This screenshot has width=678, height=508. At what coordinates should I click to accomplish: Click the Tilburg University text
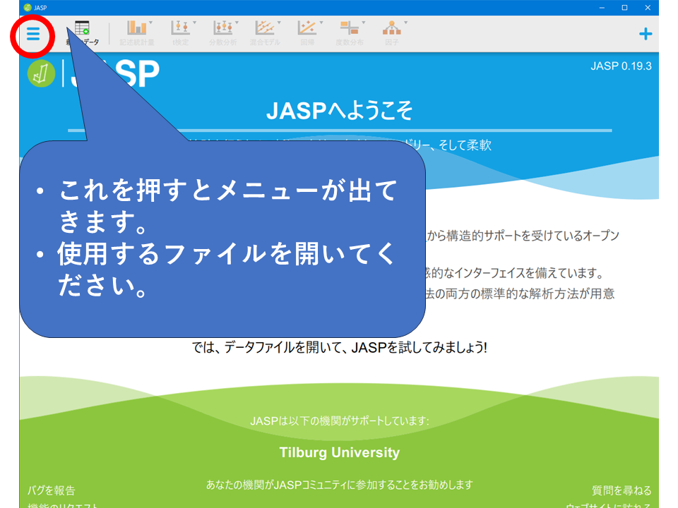pyautogui.click(x=340, y=452)
